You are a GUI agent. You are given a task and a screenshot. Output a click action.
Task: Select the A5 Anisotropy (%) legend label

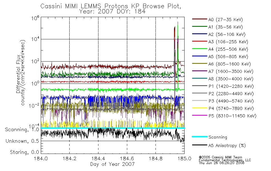pyautogui.click(x=227, y=146)
